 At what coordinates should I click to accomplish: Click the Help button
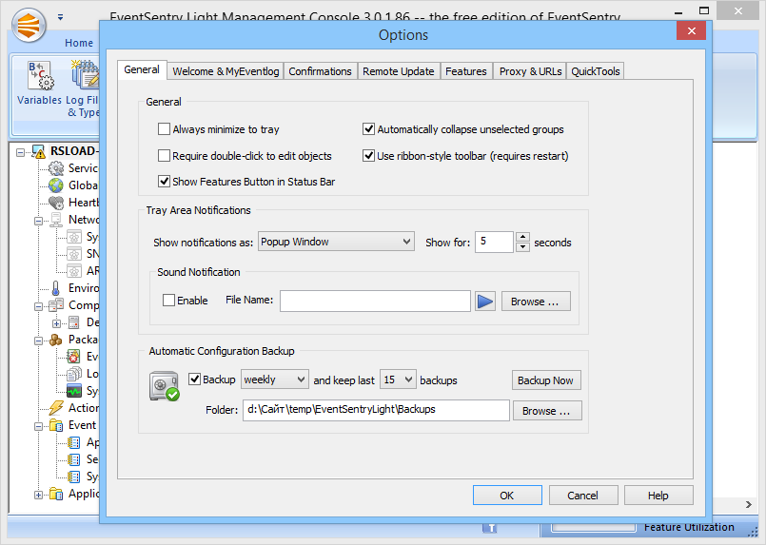pos(658,496)
